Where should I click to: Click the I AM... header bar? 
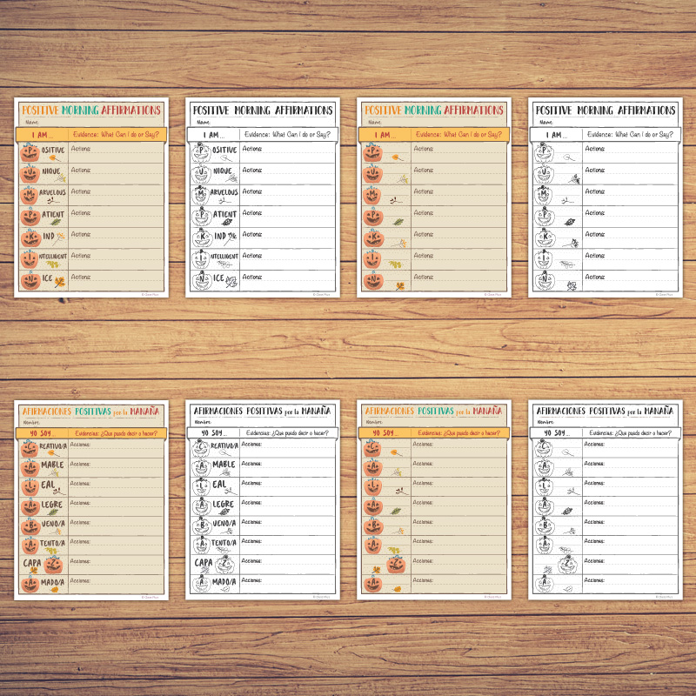coord(43,133)
